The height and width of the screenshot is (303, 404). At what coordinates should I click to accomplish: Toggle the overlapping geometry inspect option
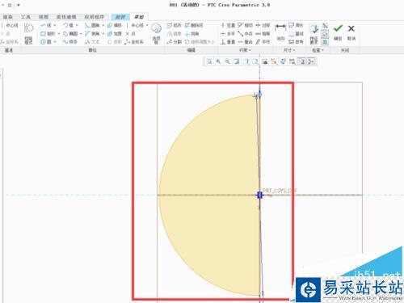(326, 25)
